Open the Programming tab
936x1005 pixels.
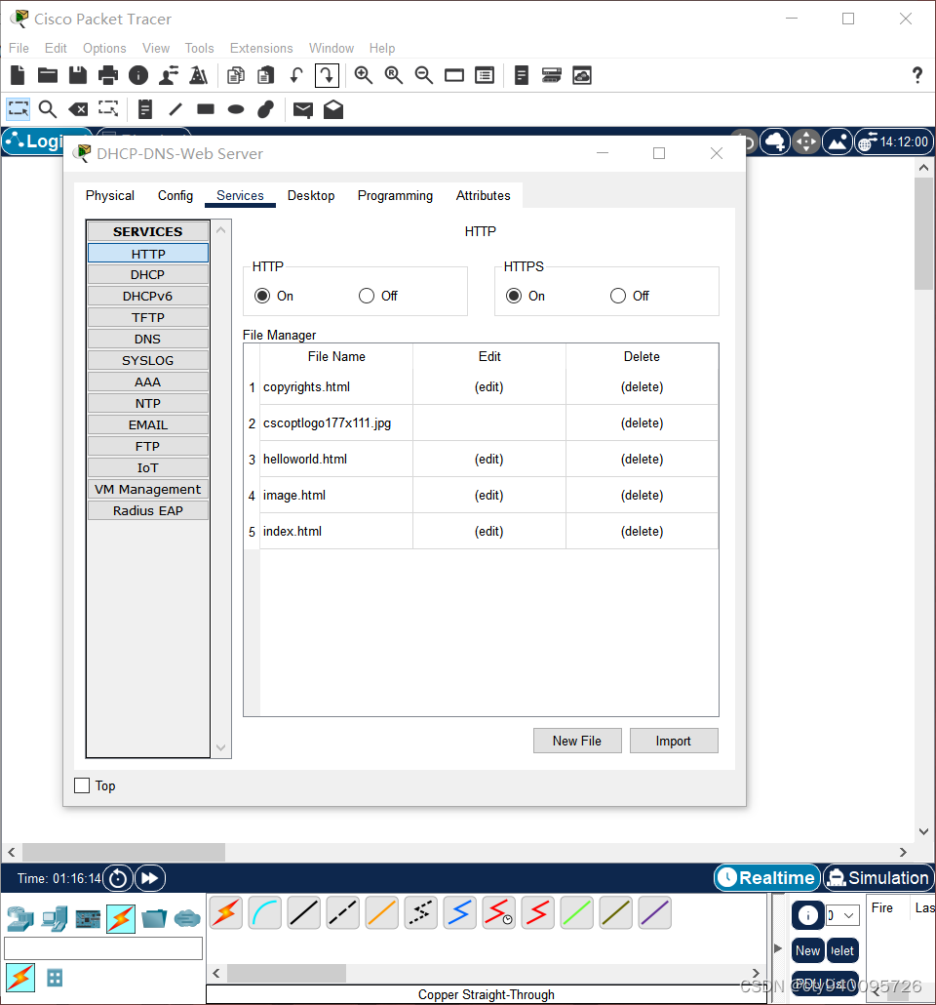[395, 195]
